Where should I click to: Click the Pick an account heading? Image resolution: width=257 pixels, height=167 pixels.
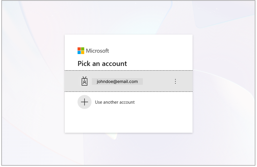[102, 64]
